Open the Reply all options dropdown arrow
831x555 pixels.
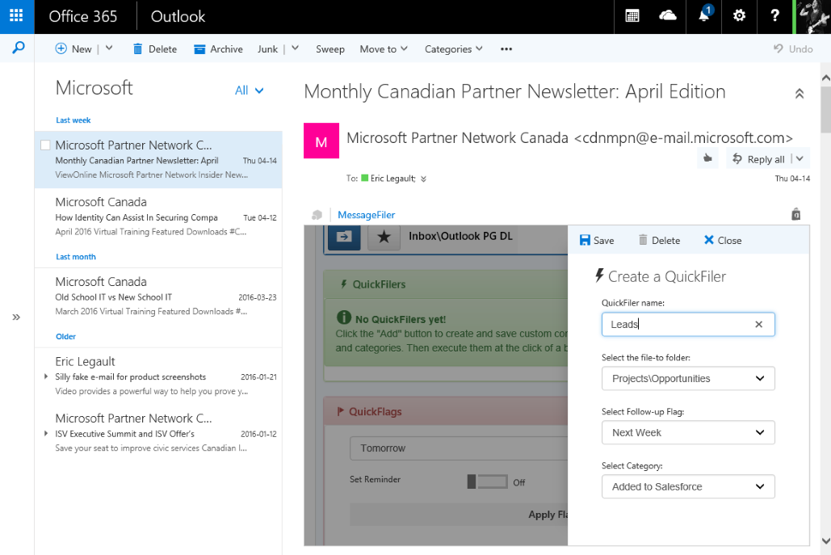[x=800, y=158]
